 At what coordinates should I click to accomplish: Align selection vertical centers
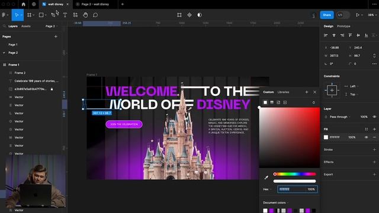pos(358,35)
